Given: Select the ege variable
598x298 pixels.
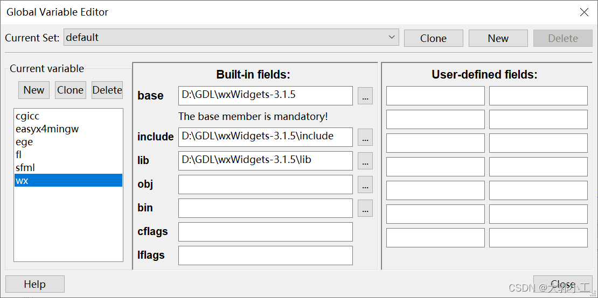Looking at the screenshot, I should (x=68, y=142).
